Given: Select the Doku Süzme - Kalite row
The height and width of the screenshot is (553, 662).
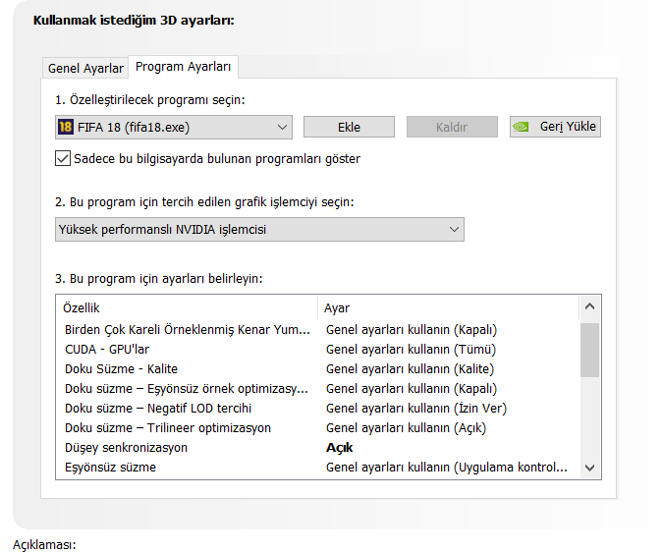Looking at the screenshot, I should [x=121, y=368].
